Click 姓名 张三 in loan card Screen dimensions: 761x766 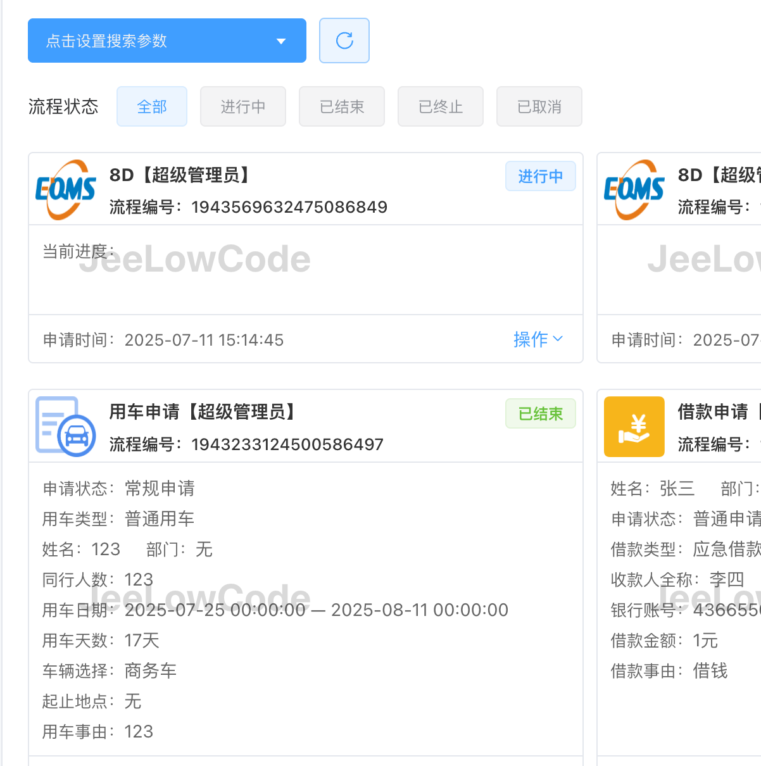(x=653, y=488)
